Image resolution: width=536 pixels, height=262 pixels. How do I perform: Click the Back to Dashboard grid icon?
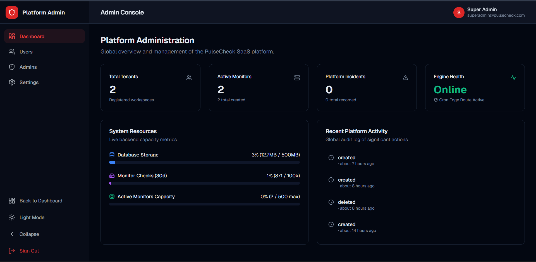tap(12, 200)
